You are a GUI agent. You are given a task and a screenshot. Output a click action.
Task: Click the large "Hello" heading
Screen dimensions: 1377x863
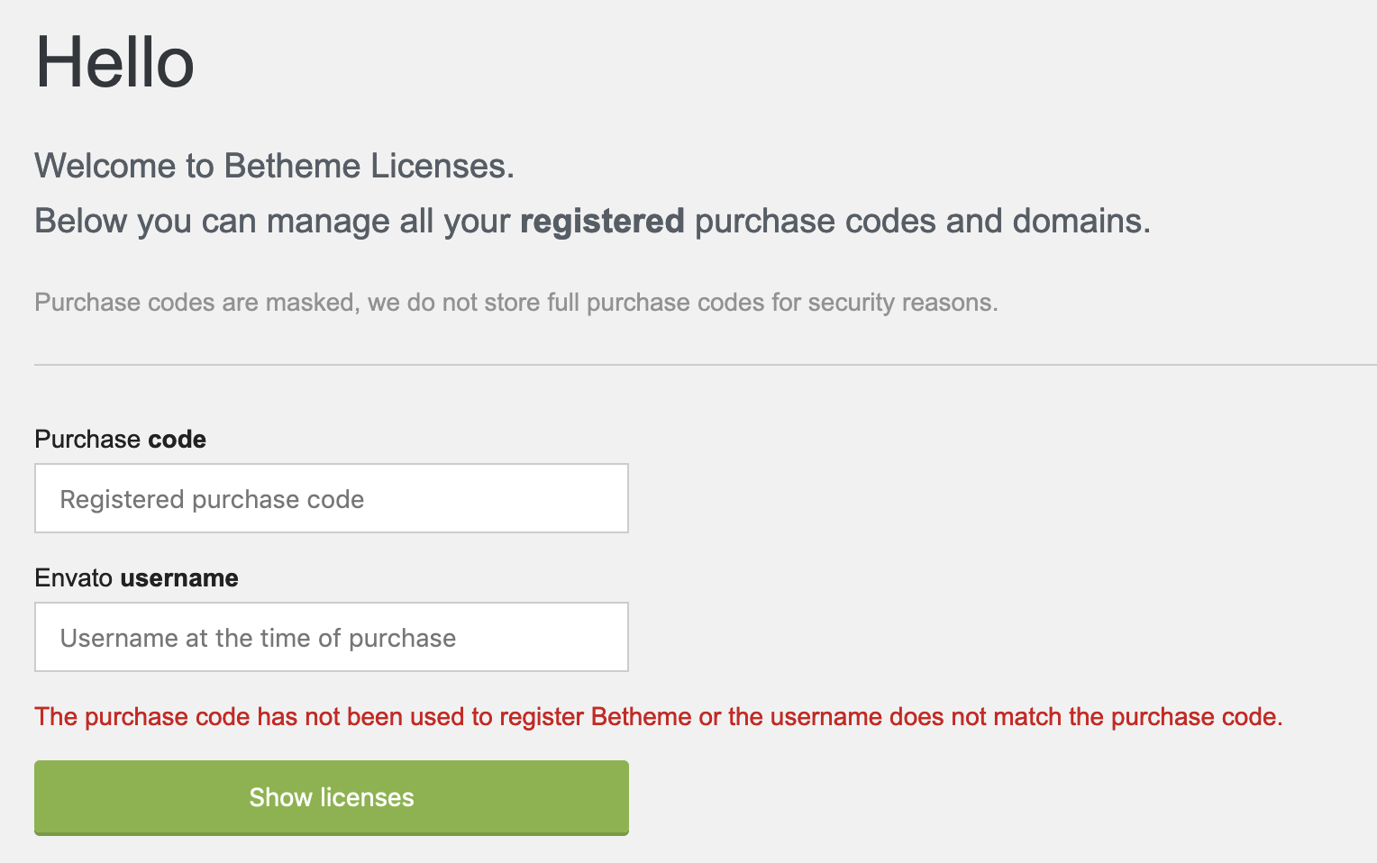[x=114, y=62]
